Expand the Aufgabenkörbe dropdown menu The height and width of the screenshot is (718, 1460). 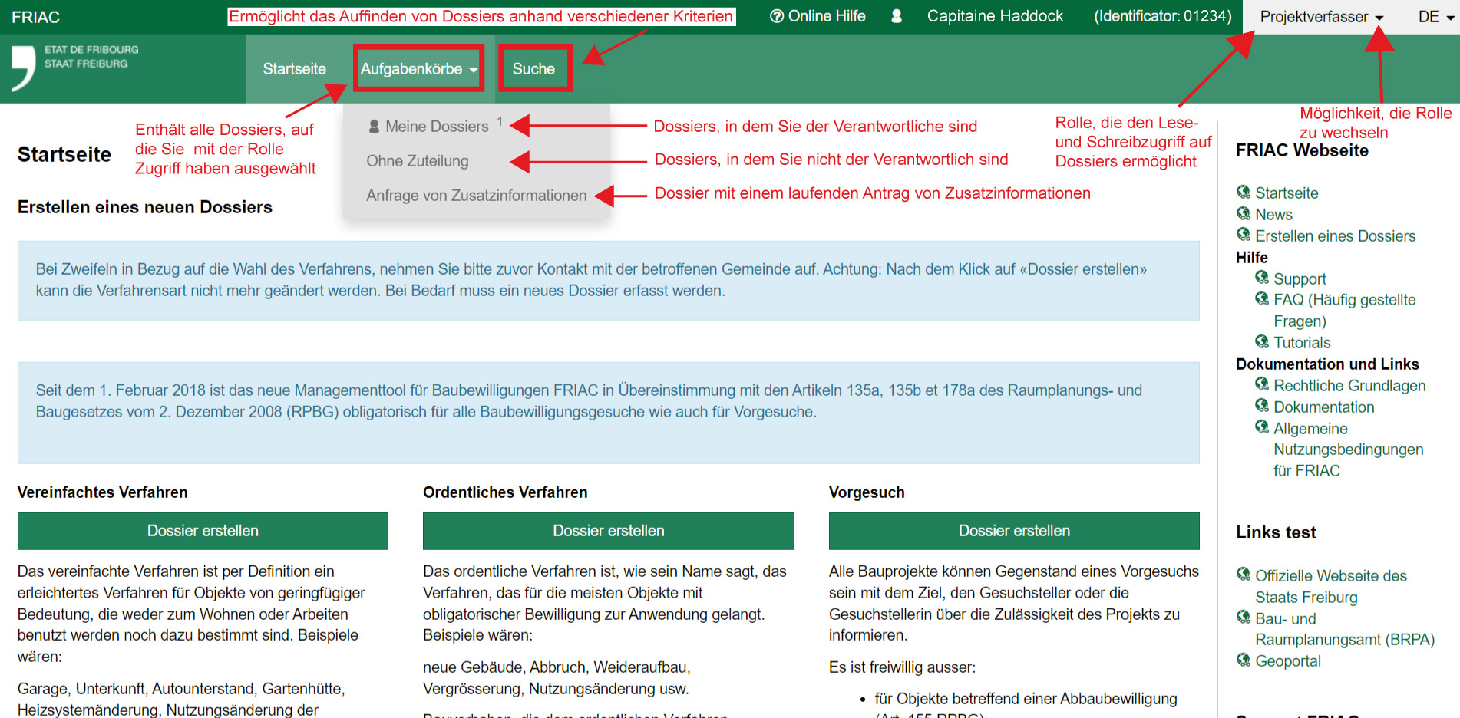click(x=418, y=69)
